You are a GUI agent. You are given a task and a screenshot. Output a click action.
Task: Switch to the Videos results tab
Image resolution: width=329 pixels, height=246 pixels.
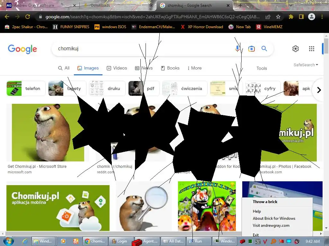[117, 68]
